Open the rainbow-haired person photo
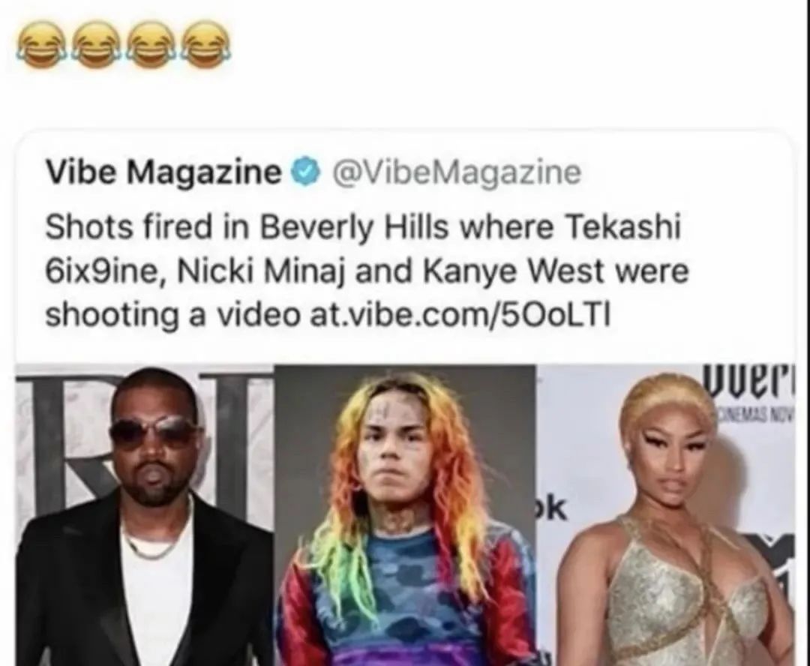Image resolution: width=810 pixels, height=666 pixels. coord(405,515)
